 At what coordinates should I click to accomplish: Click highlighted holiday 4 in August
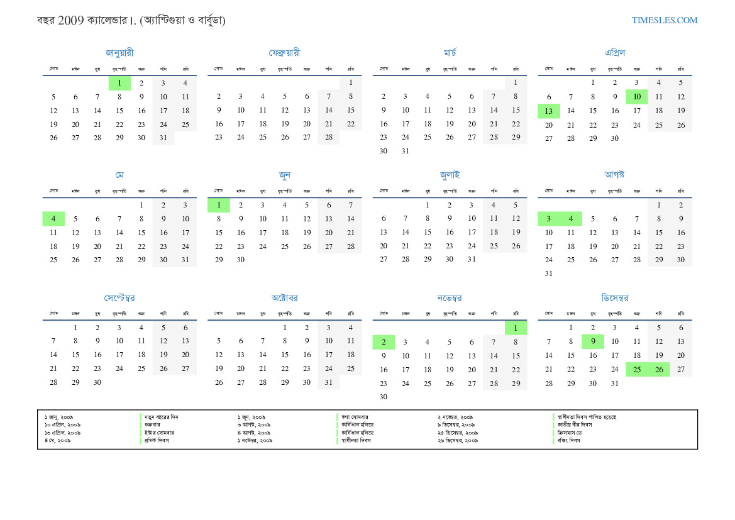tap(570, 219)
